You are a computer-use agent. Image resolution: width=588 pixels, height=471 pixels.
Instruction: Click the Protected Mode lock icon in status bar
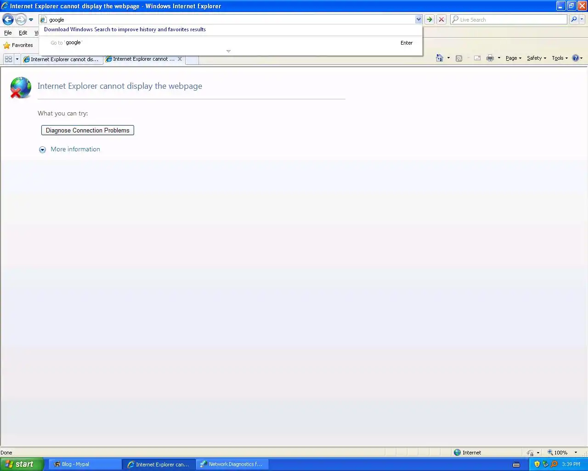tap(530, 453)
